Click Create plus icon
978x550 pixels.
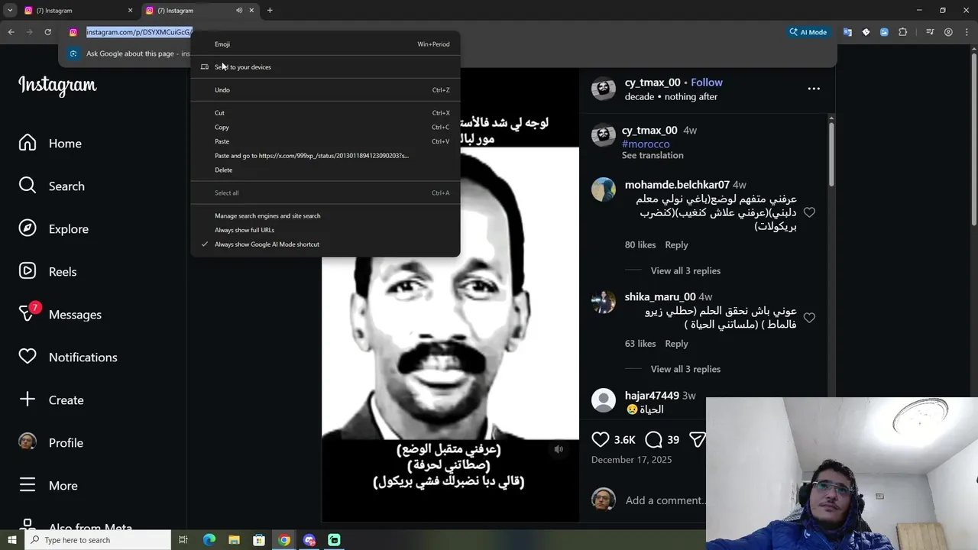tap(28, 400)
